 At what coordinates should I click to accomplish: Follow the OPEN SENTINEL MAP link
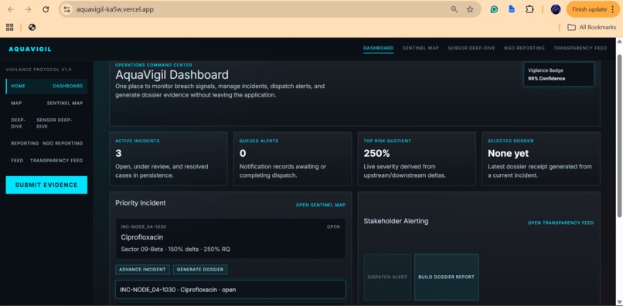coord(321,205)
